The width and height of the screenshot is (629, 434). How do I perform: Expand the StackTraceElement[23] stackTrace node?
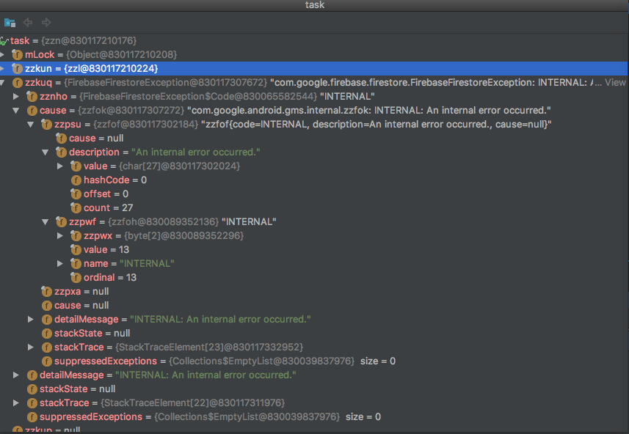coord(31,347)
